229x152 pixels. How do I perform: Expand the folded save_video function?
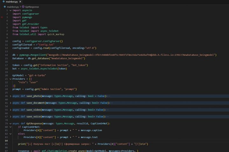pyautogui.click(x=10, y=110)
